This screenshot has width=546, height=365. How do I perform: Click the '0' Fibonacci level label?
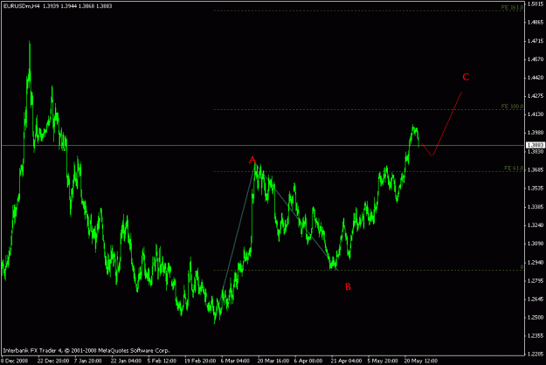(522, 267)
